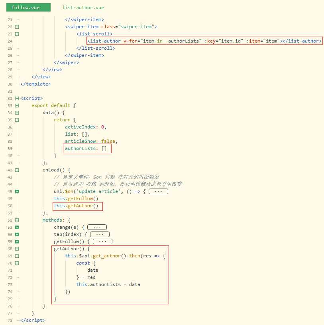This screenshot has height=325, width=324.
Task: Expand the folded uni.$on callback at line 45
Action: click(x=17, y=191)
